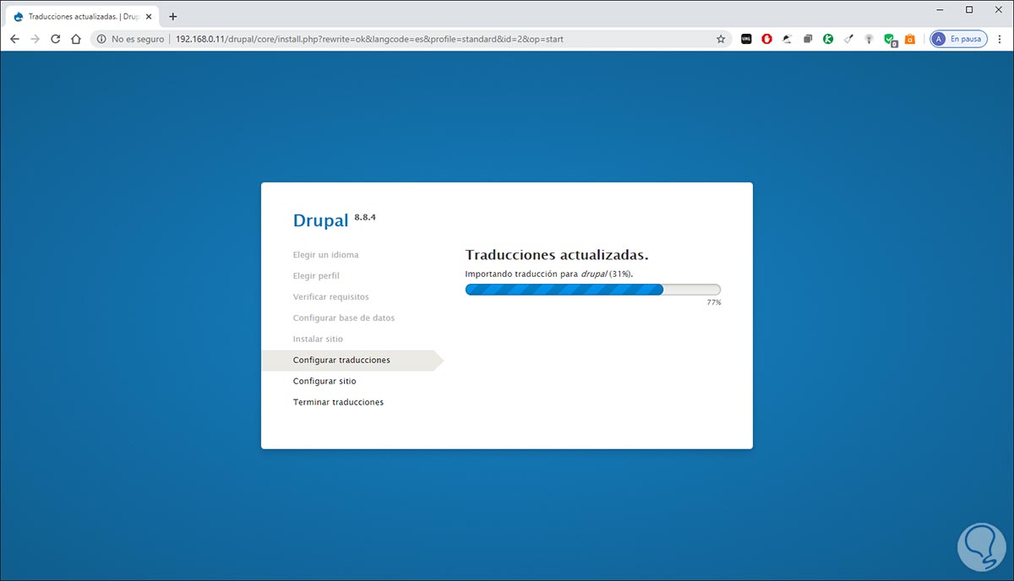
Task: Reload the Drupal install page
Action: (56, 39)
